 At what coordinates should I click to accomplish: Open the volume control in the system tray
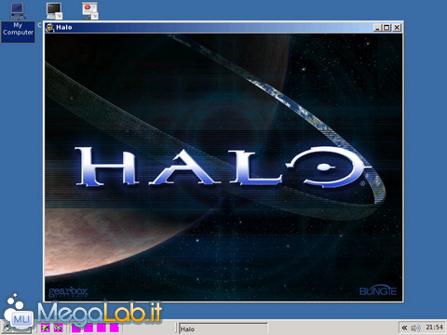[415, 328]
